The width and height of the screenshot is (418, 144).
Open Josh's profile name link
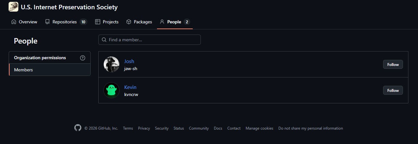tap(129, 61)
